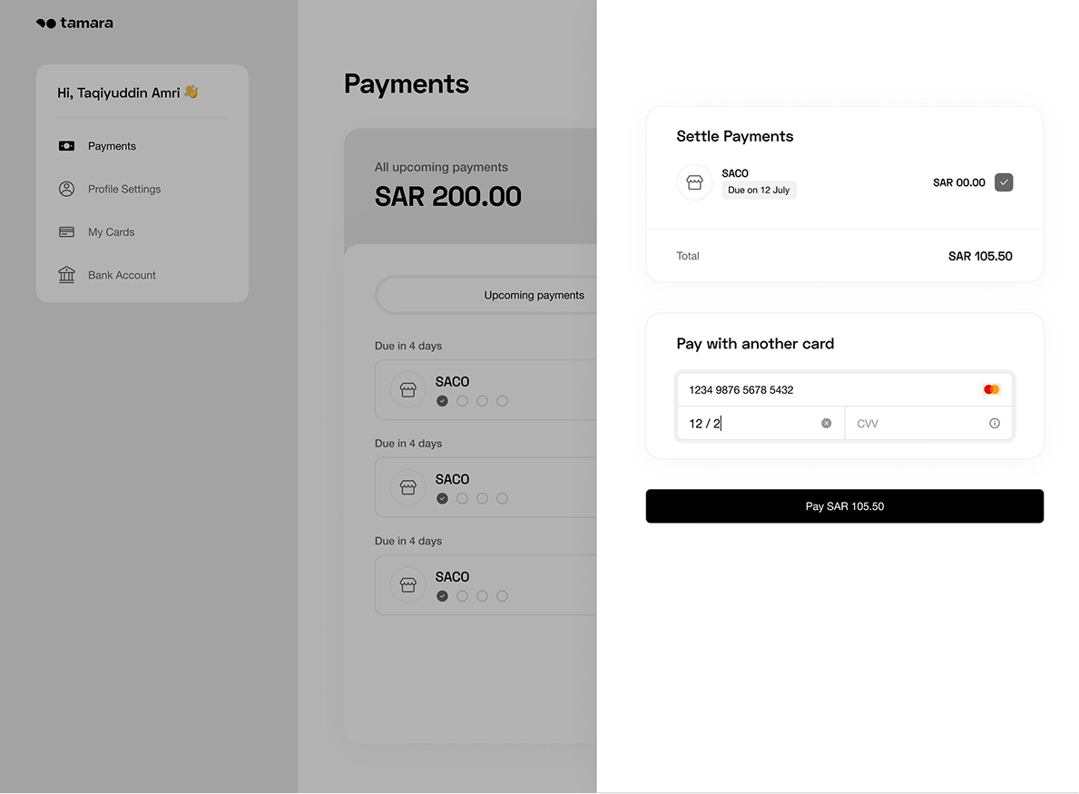1079x794 pixels.
Task: Focus the CVV input field
Action: click(928, 423)
